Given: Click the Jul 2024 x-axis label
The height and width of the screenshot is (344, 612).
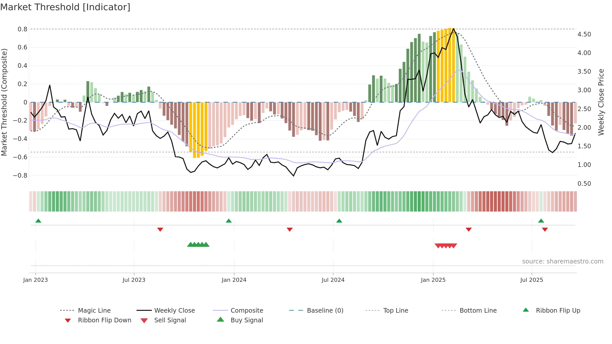Looking at the screenshot, I should click(333, 280).
